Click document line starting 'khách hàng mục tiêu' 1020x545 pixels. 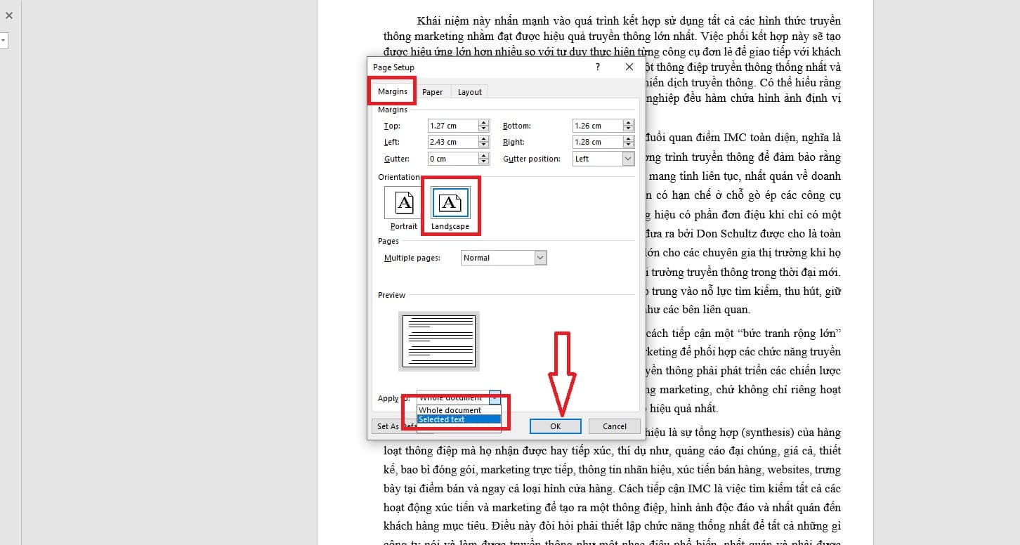coord(612,525)
